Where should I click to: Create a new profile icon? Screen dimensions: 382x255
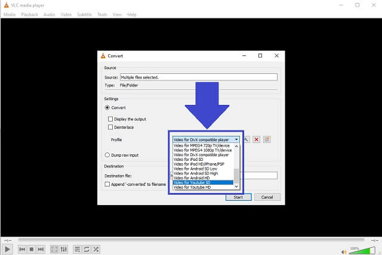pos(267,139)
